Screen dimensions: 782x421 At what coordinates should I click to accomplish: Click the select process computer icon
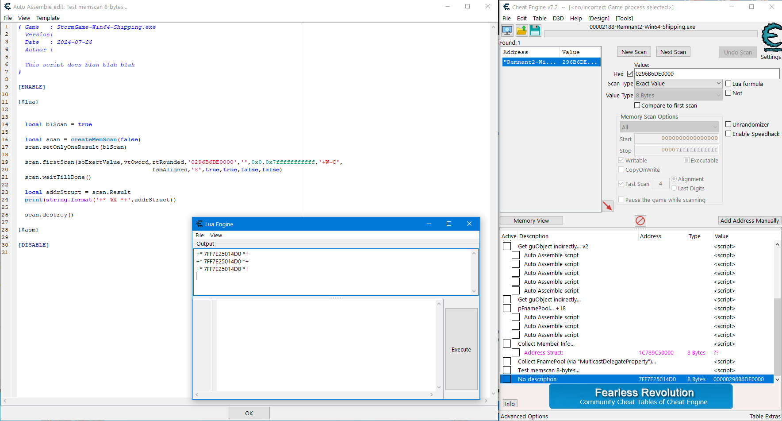point(507,31)
